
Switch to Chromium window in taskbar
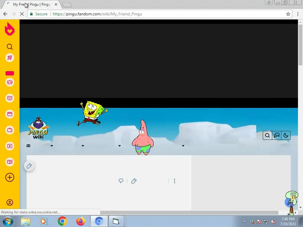click(x=99, y=221)
